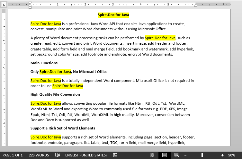Click the text 'convert, manipulate and print Word documents'
The height and width of the screenshot is (159, 242).
click(72, 29)
